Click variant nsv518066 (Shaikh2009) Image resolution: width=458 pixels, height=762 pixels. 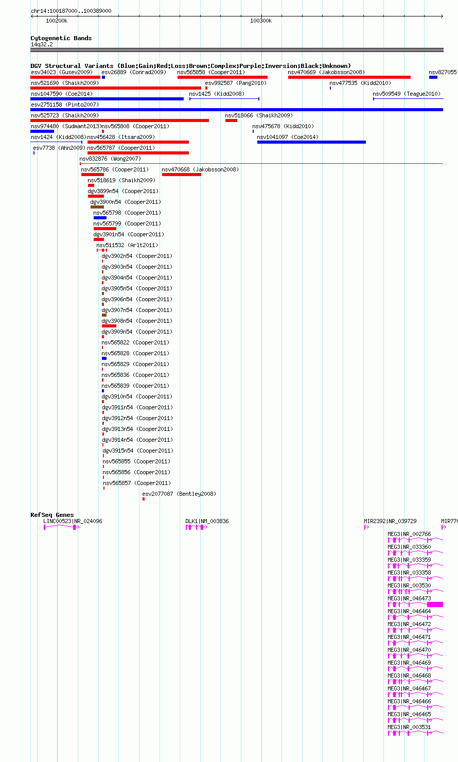(259, 115)
